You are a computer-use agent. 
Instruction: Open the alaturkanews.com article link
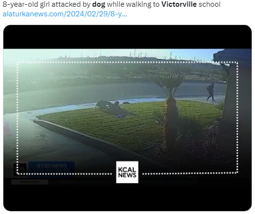coord(65,14)
